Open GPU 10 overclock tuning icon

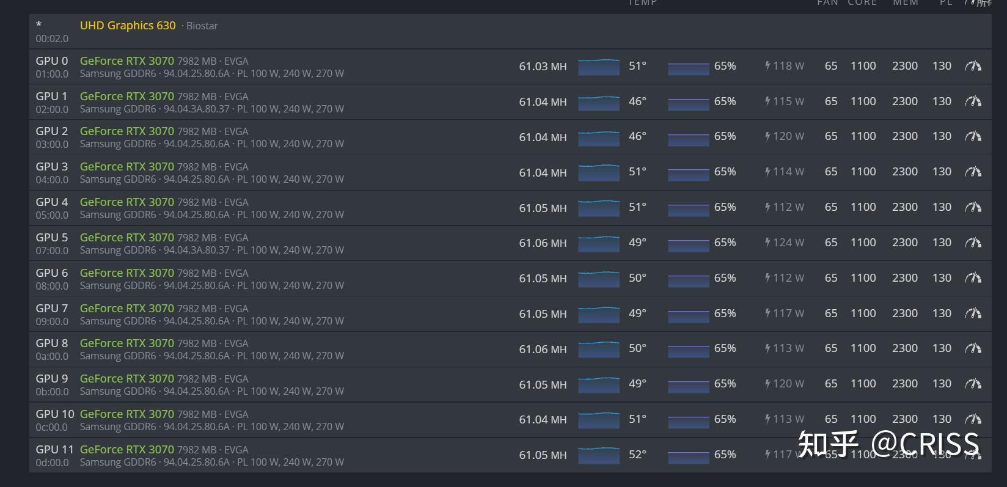click(973, 419)
